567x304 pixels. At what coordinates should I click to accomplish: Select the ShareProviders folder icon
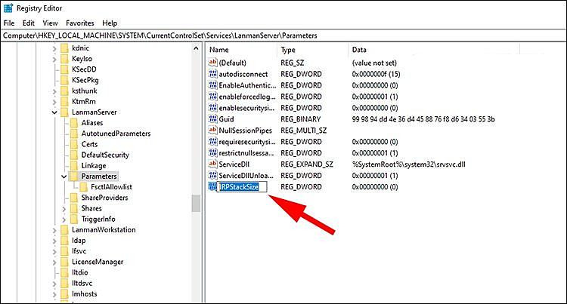pos(74,198)
